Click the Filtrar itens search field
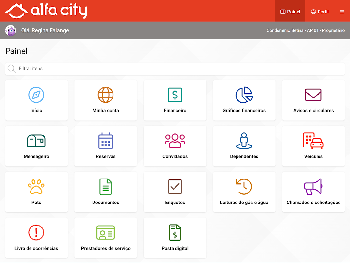 (175, 69)
